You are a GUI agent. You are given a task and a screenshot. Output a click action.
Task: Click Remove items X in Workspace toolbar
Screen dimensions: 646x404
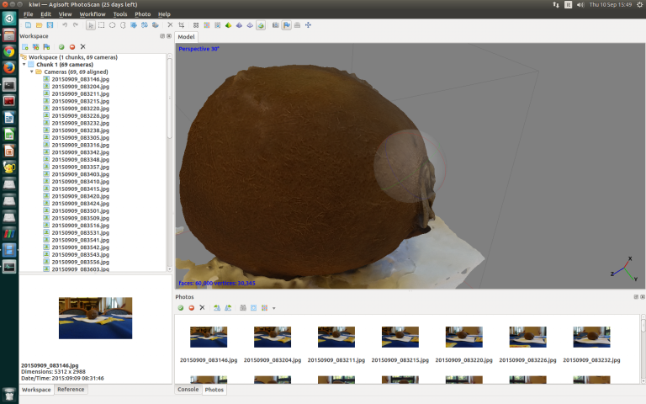coord(82,46)
